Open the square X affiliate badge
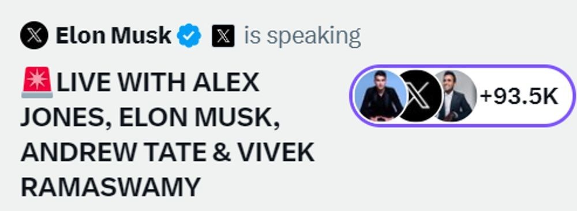The height and width of the screenshot is (211, 577). point(223,36)
